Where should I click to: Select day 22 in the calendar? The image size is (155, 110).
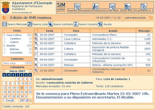coord(17,92)
